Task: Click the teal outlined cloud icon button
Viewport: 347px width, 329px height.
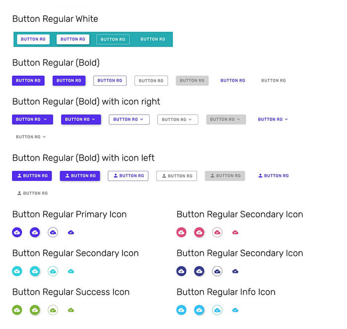Action: coord(53,271)
